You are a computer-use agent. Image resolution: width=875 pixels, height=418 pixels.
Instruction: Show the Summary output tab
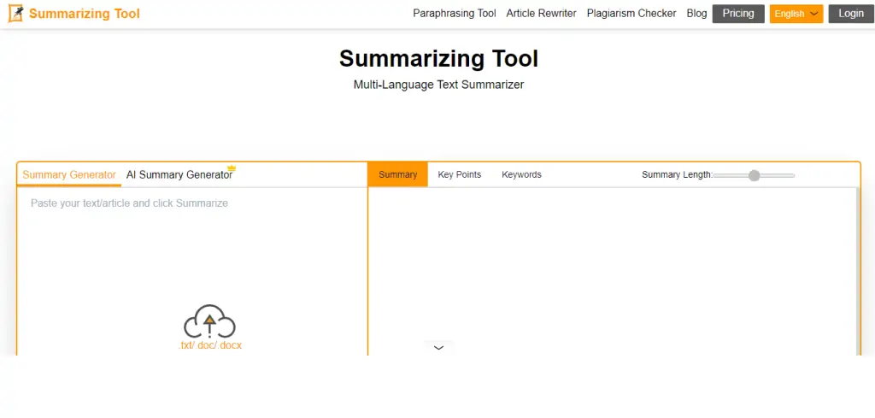(397, 174)
